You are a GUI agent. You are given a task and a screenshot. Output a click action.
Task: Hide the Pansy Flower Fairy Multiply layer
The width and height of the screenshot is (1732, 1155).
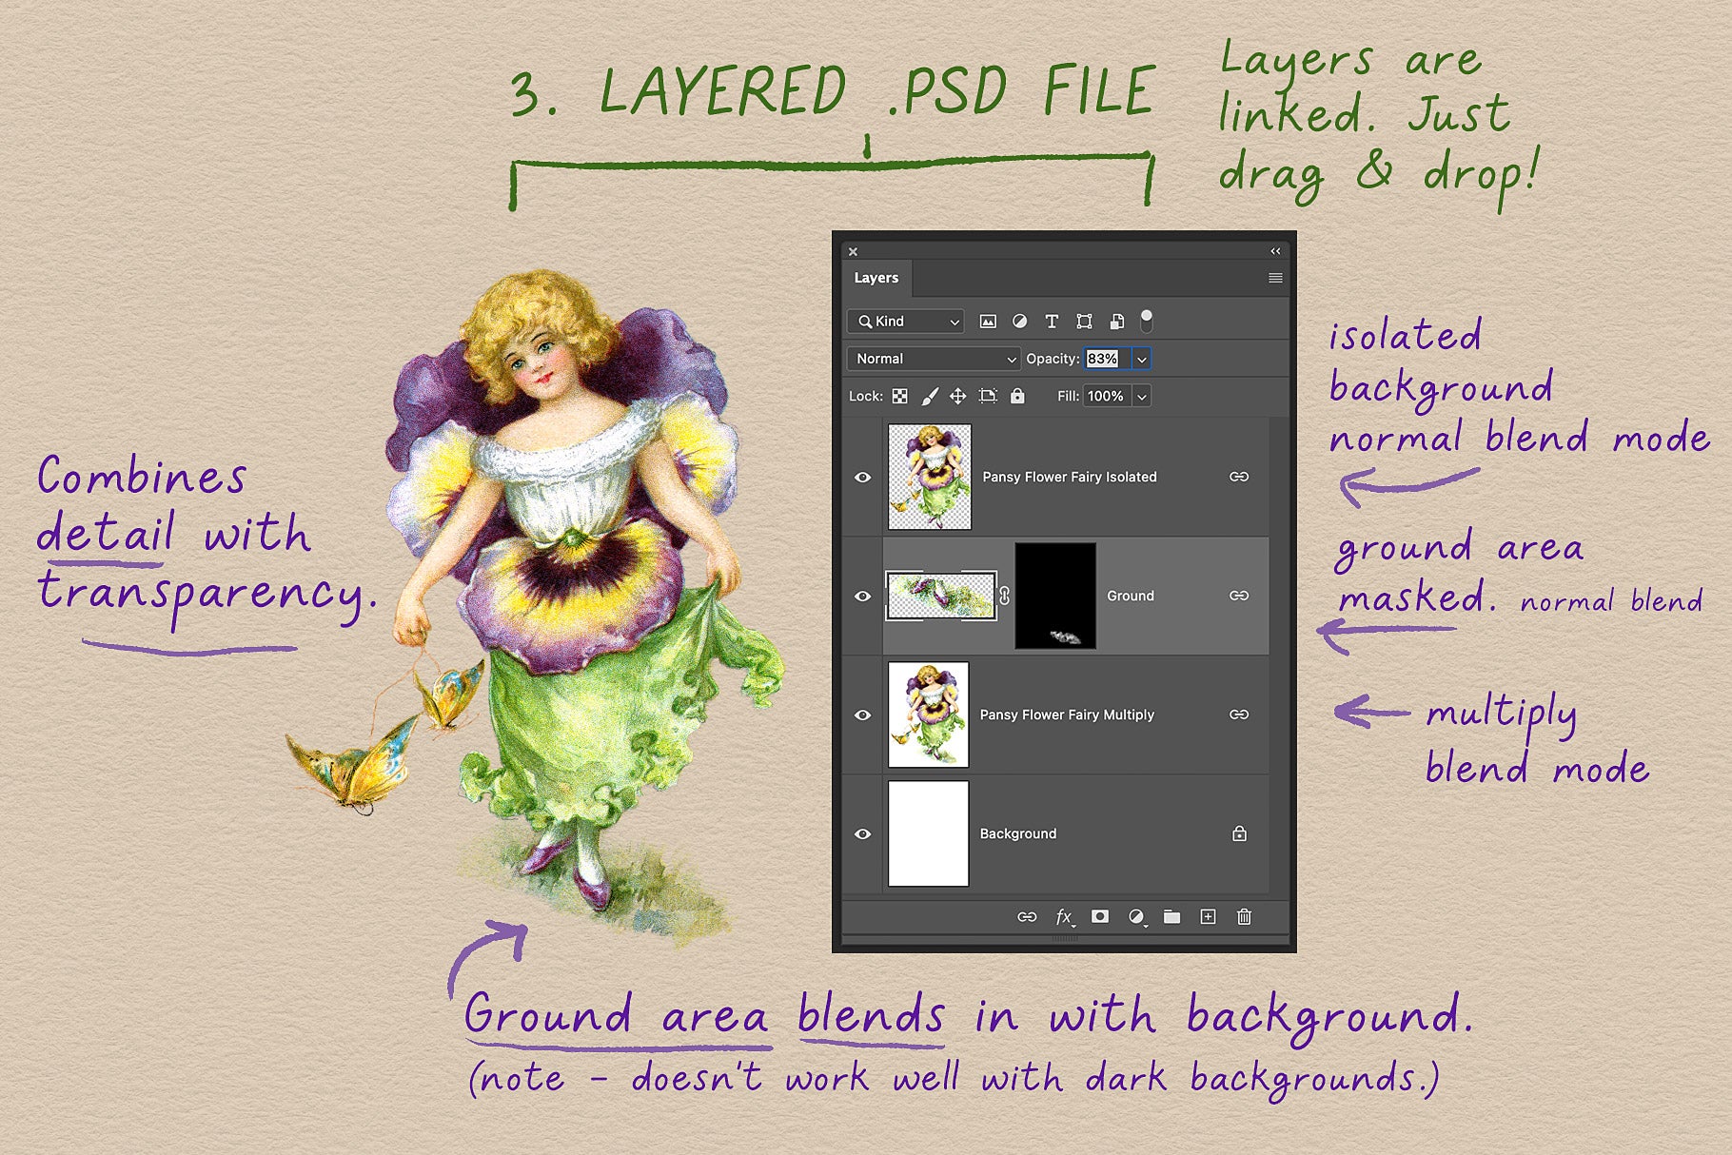pos(863,715)
